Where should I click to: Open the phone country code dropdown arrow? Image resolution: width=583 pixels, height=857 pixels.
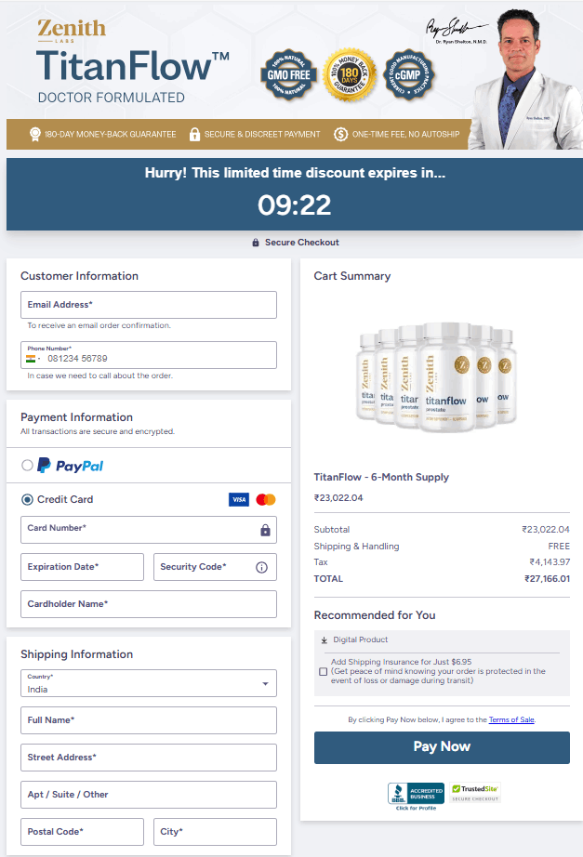coord(39,359)
